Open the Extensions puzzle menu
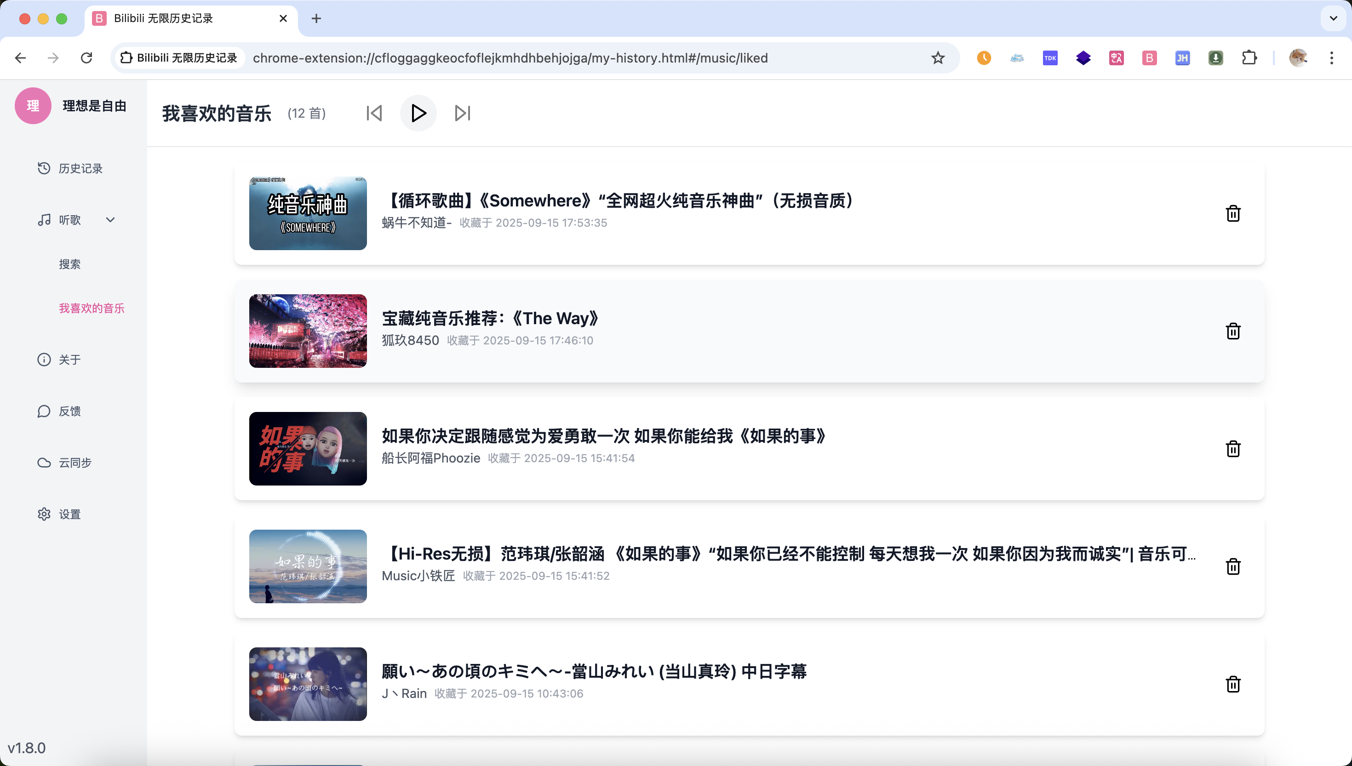Viewport: 1352px width, 766px height. coord(1249,58)
